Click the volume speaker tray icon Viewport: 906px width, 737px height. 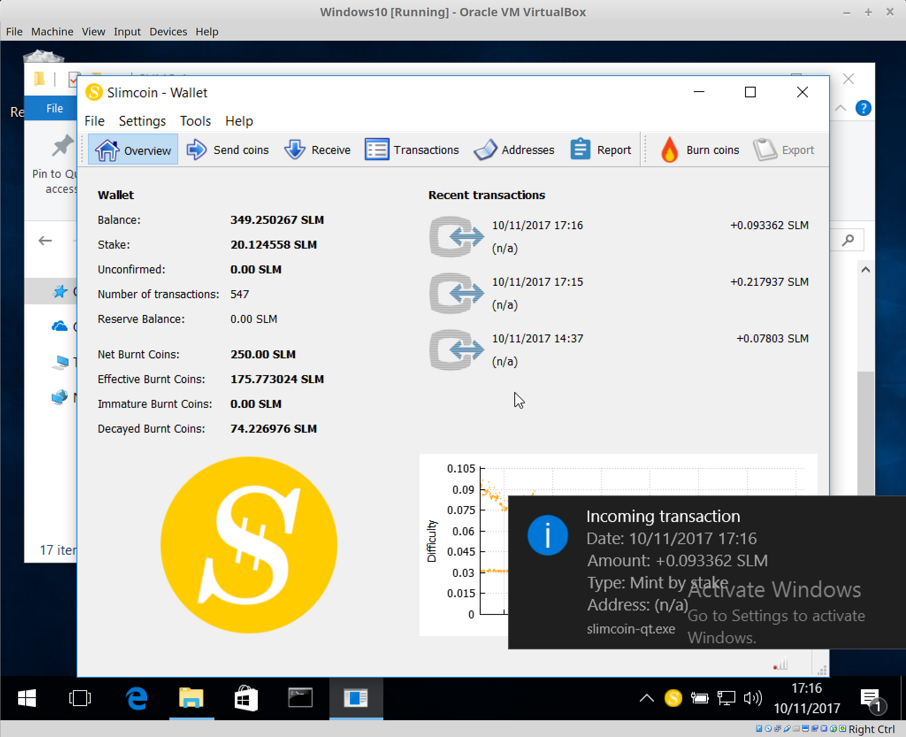pos(753,698)
